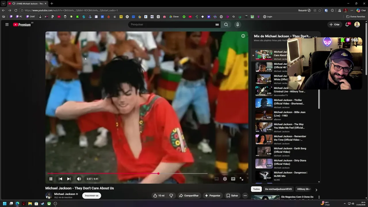Open Ele Negociou Com O Dono video options
The width and height of the screenshot is (368, 207).
[319, 197]
